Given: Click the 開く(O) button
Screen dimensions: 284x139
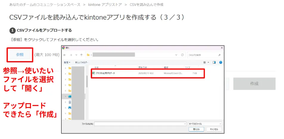Looking at the screenshot, I should click(x=196, y=129).
